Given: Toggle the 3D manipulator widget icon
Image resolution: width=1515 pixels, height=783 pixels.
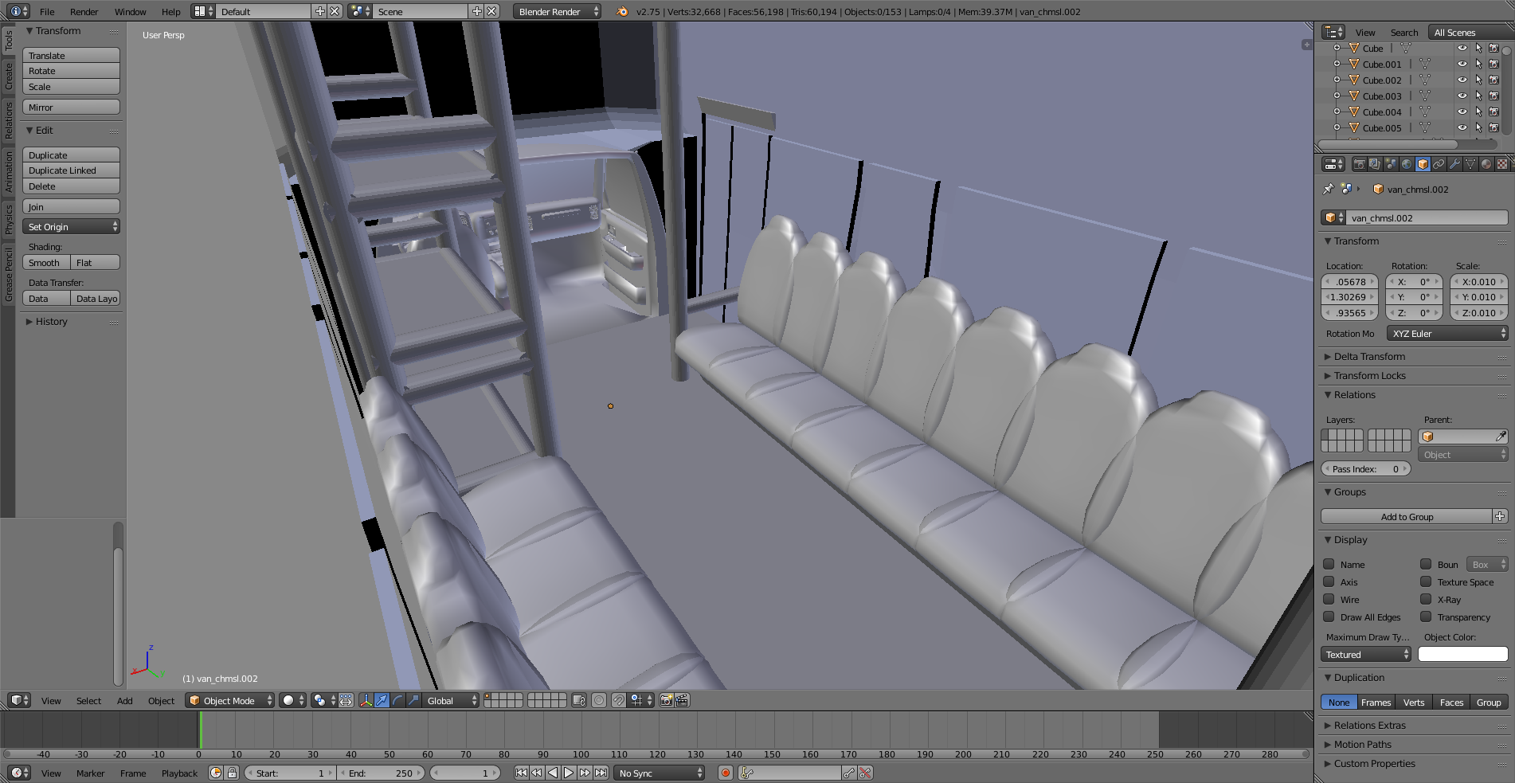Looking at the screenshot, I should point(366,700).
